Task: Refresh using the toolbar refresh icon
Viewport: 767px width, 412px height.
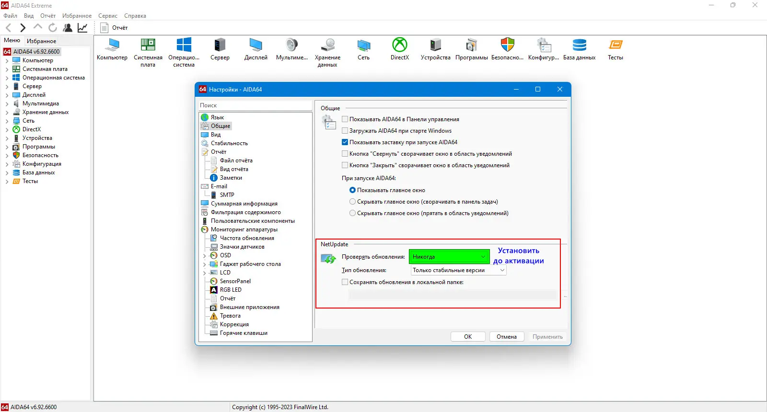Action: click(53, 28)
